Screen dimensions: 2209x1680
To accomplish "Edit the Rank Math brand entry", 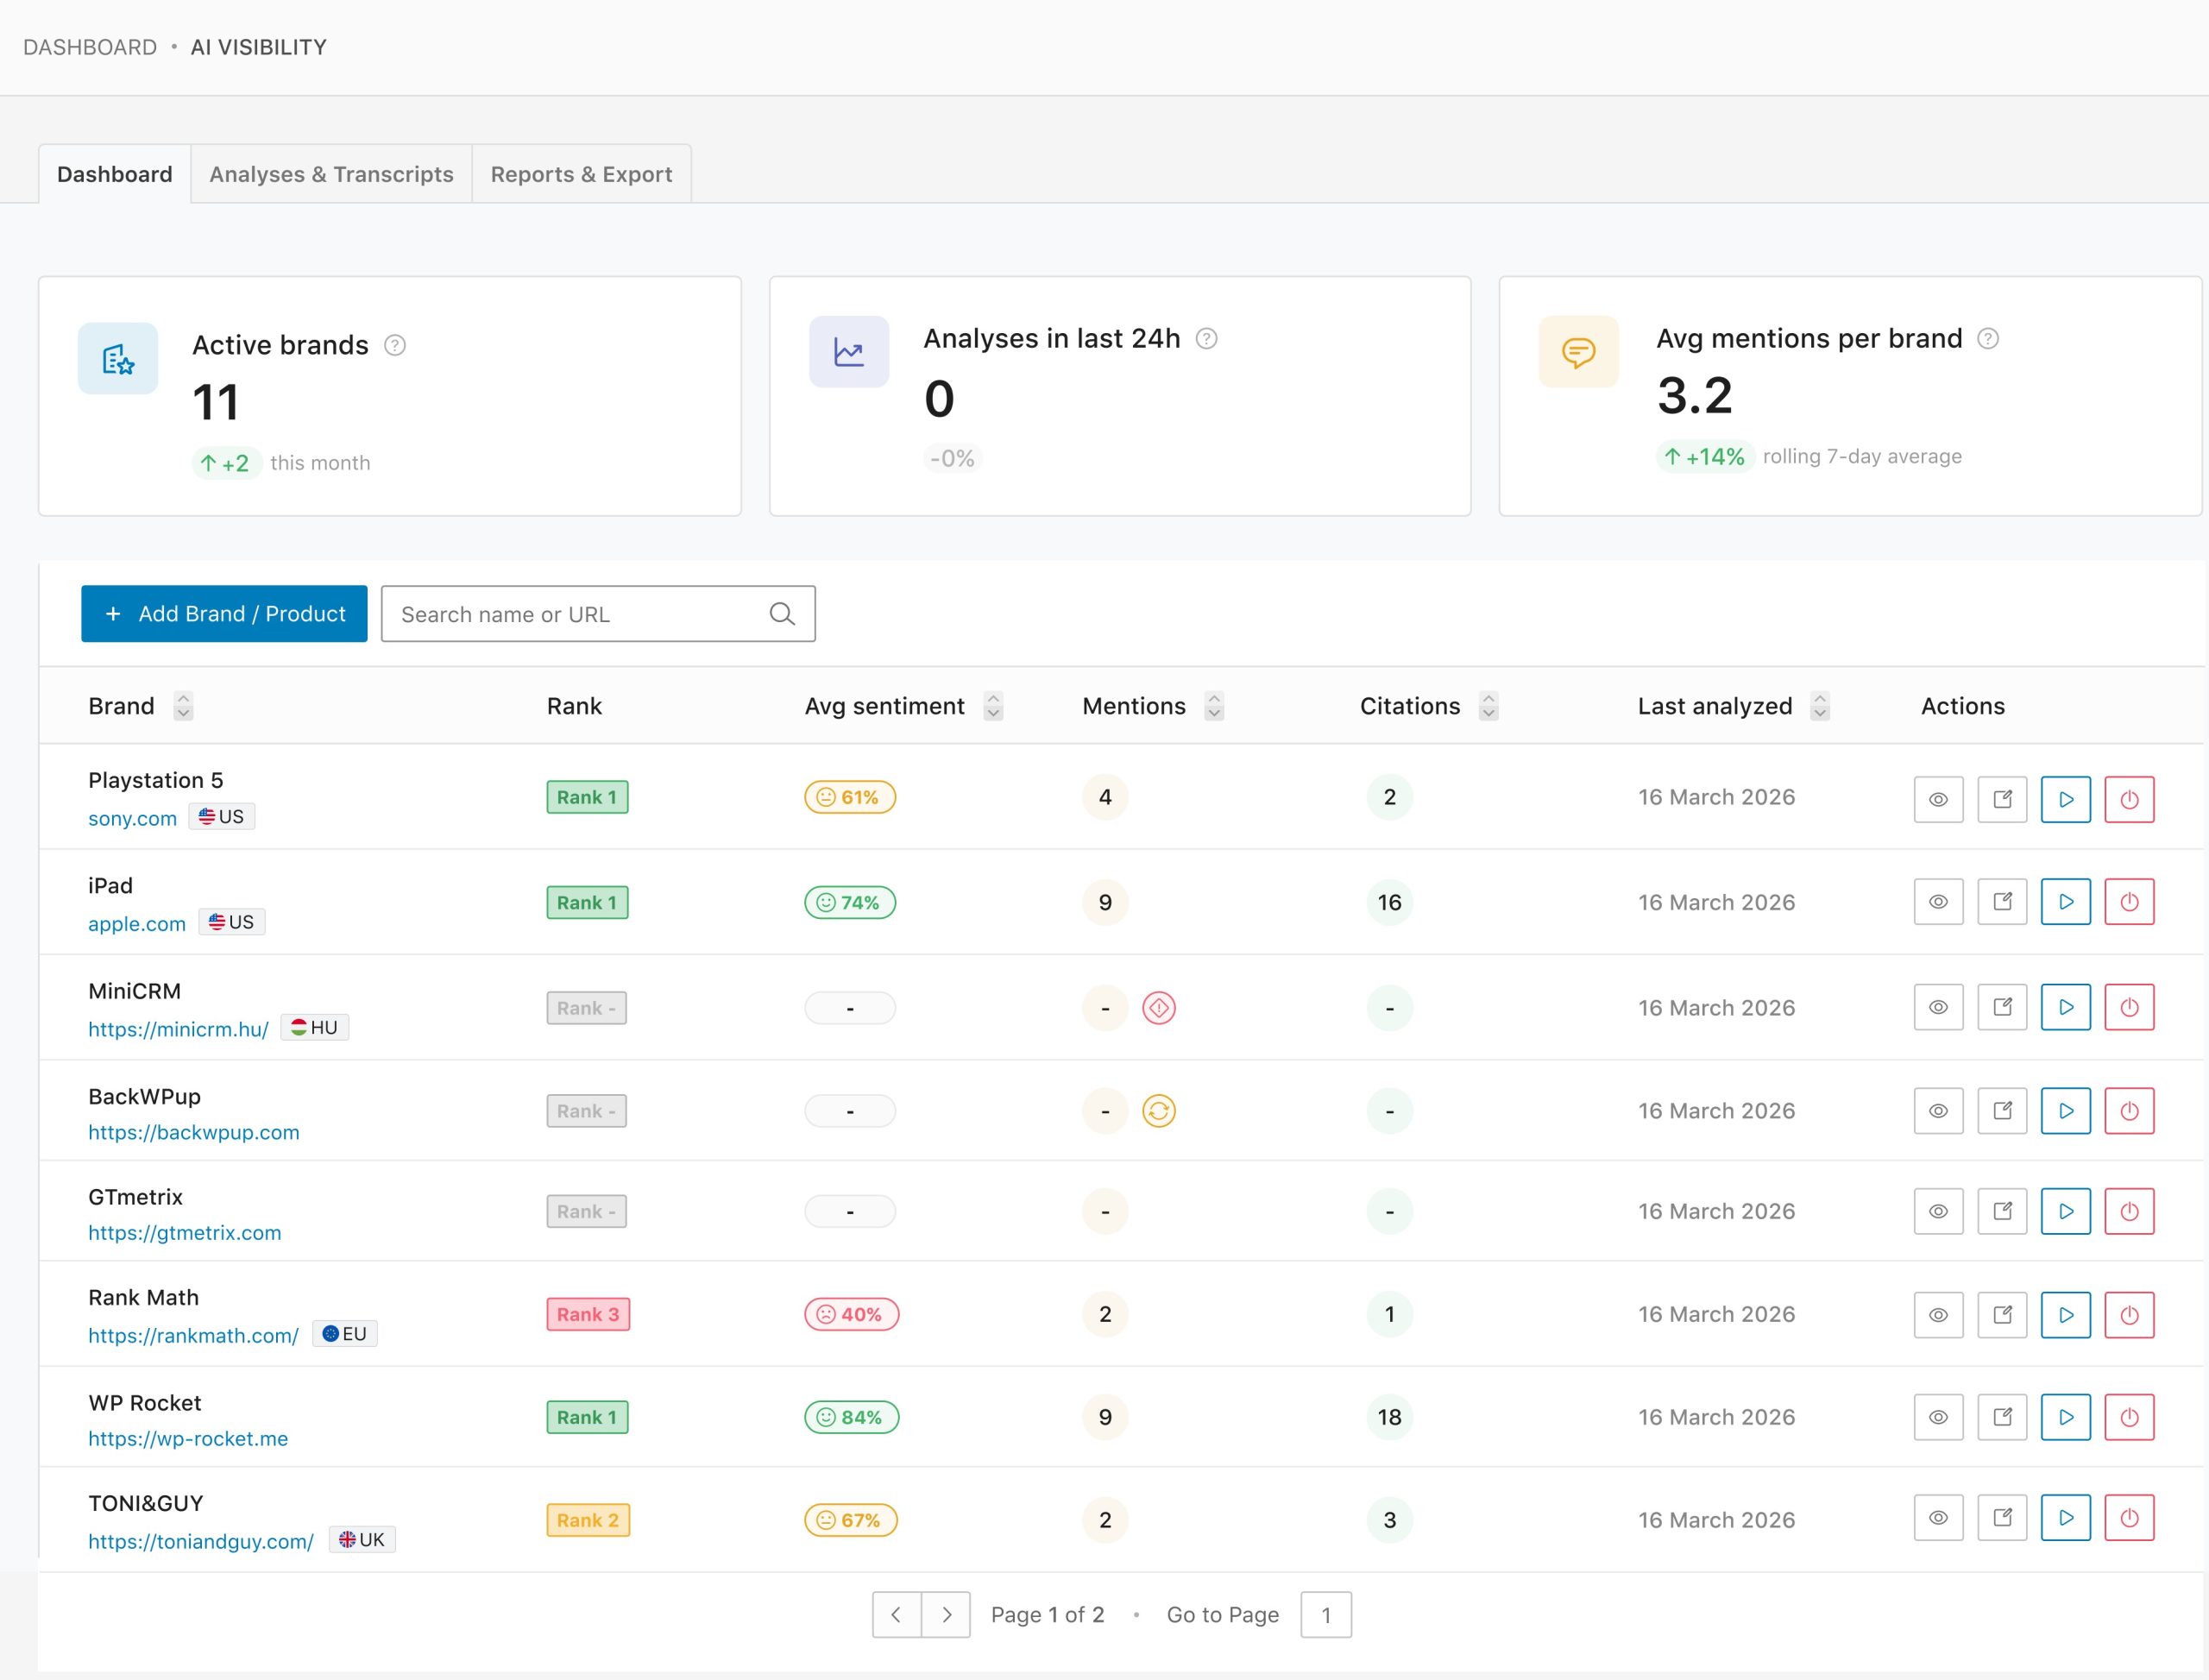I will click(x=2002, y=1315).
